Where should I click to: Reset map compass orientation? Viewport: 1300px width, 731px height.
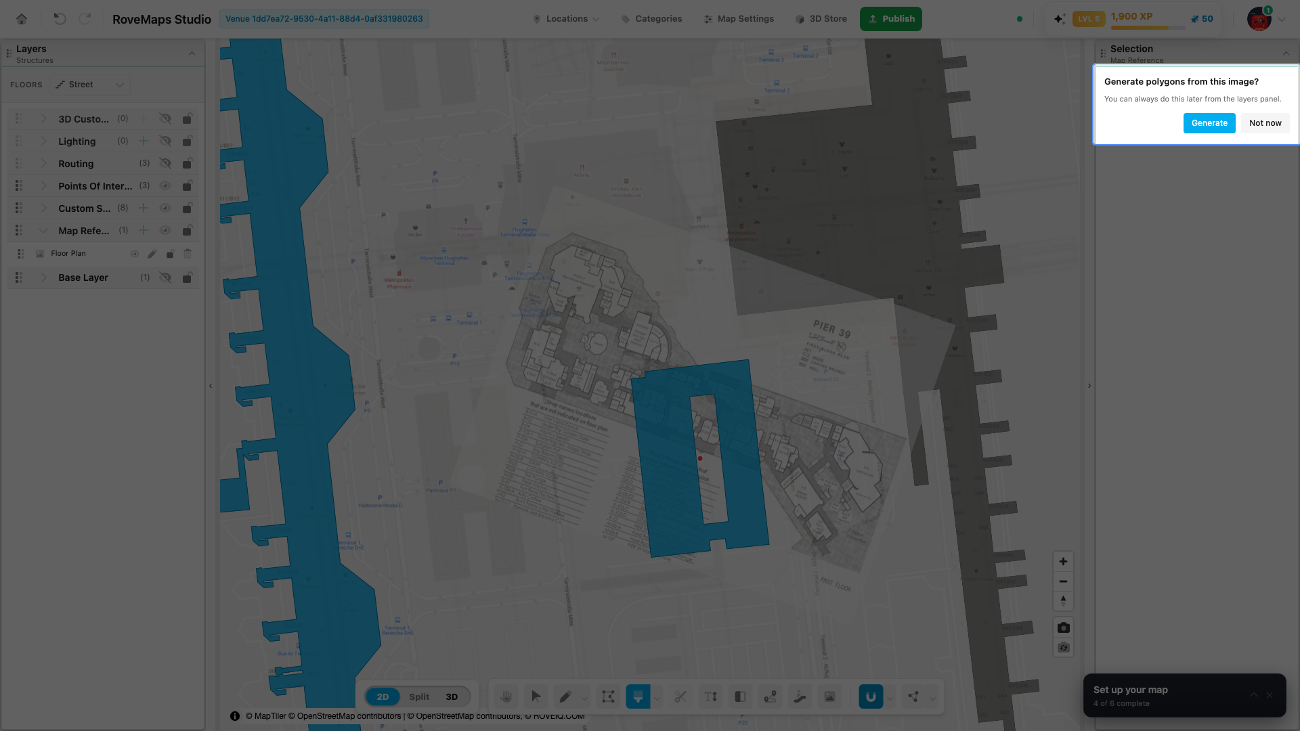tap(1063, 601)
